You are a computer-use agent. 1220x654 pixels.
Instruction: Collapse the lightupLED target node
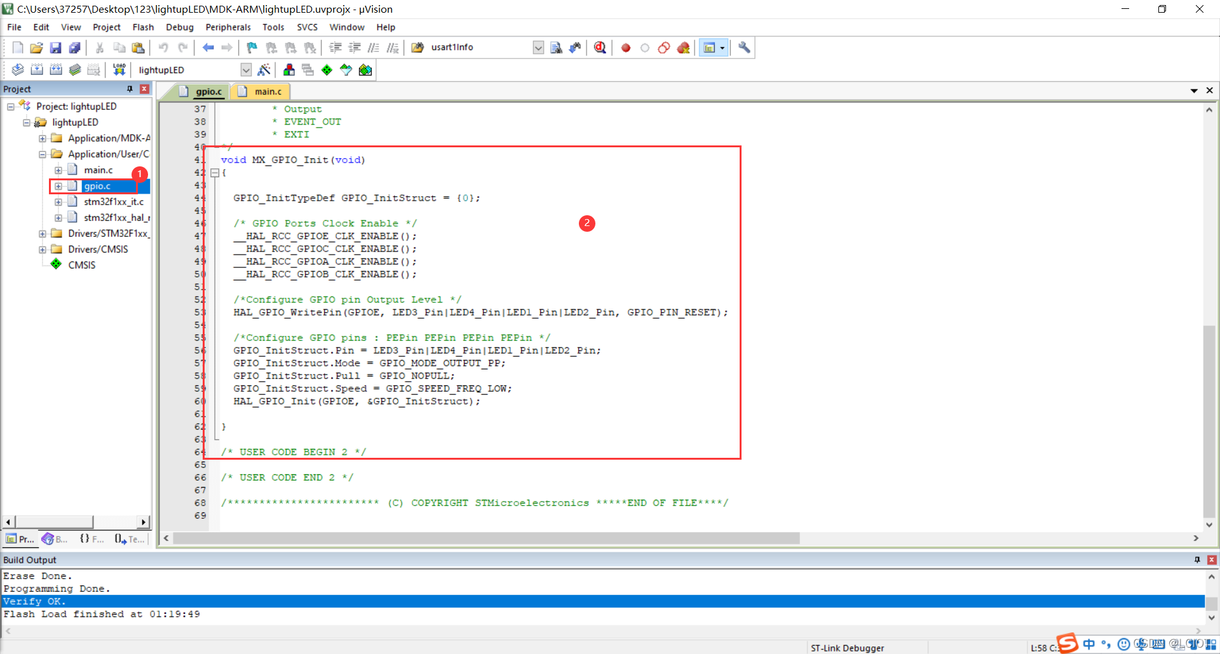point(27,123)
